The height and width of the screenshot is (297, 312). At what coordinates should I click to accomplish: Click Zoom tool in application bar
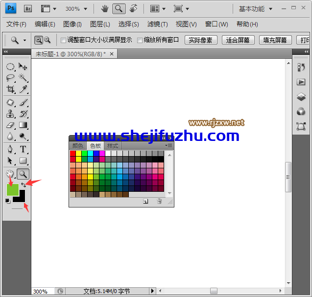(119, 9)
